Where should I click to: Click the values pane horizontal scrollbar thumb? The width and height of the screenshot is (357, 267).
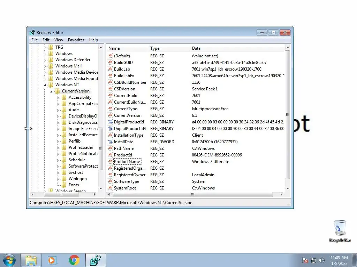192,194
